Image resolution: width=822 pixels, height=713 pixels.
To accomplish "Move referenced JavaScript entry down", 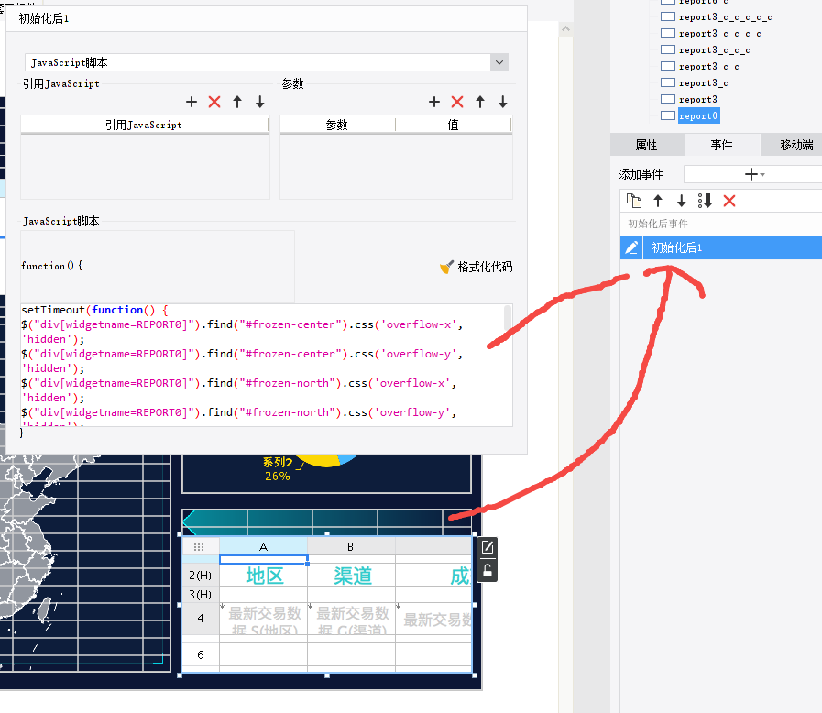I will click(x=260, y=102).
